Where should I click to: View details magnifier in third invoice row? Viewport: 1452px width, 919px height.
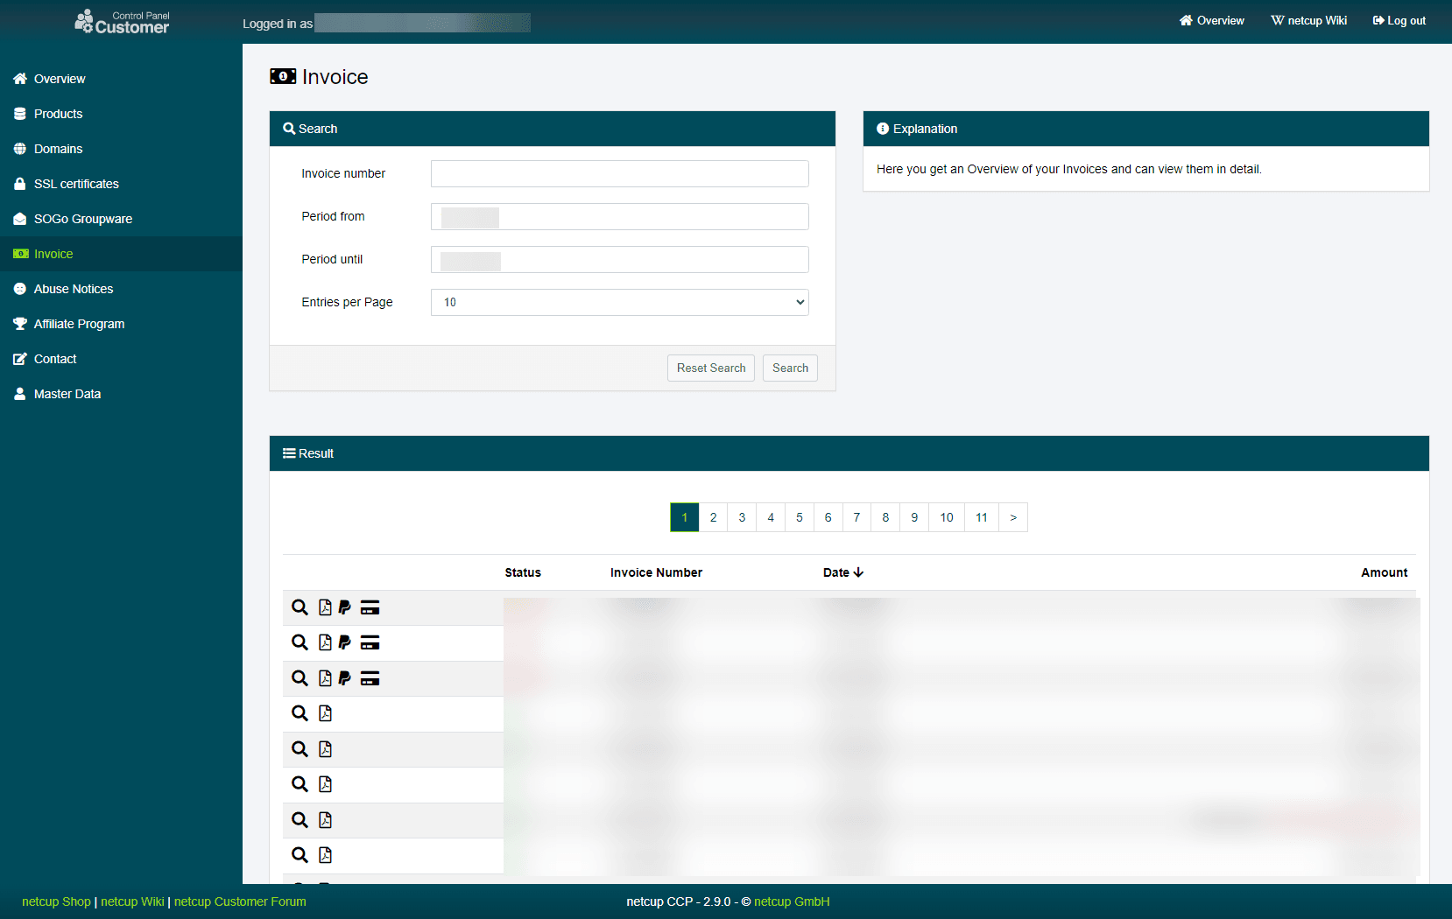[300, 678]
